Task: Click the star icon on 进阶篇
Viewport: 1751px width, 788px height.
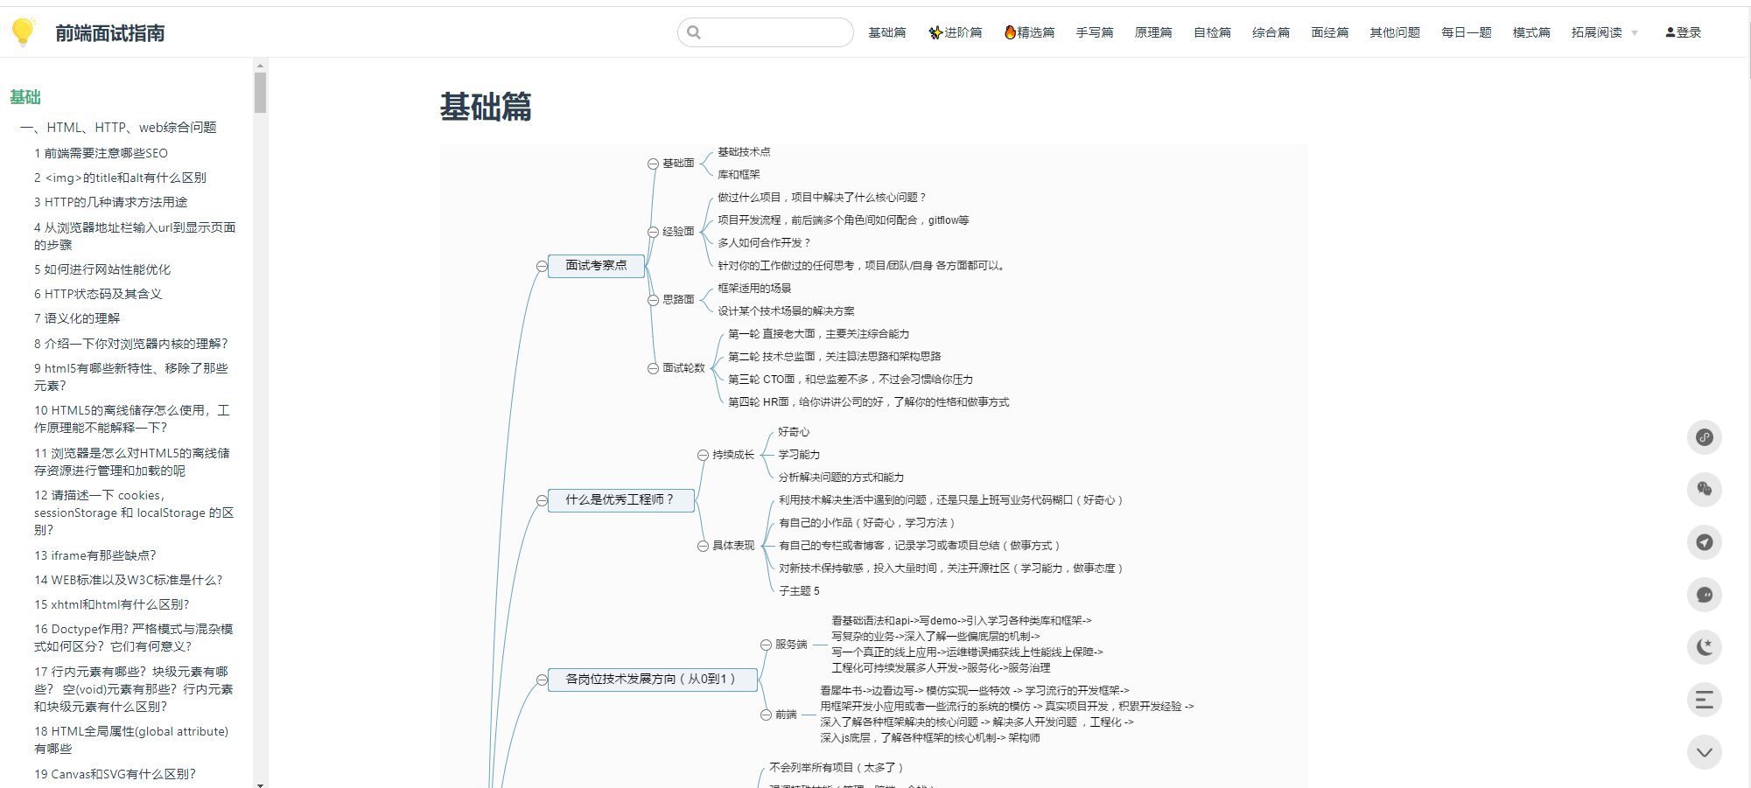Action: (935, 32)
